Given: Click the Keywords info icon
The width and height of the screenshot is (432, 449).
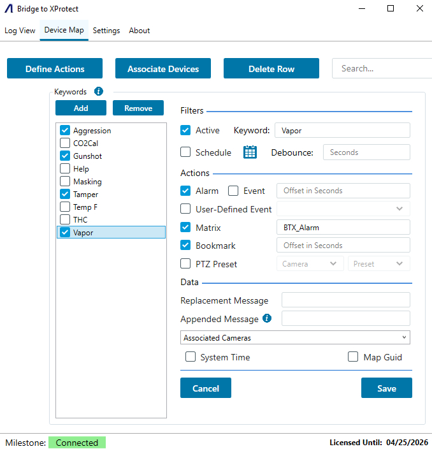Looking at the screenshot, I should pyautogui.click(x=98, y=91).
